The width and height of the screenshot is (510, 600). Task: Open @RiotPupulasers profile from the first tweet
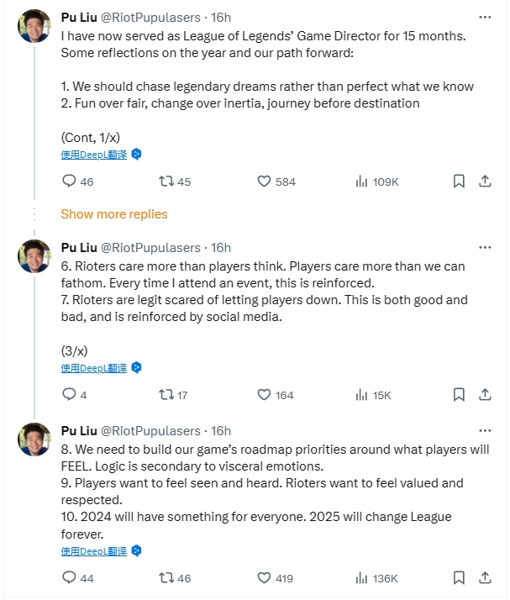coord(150,18)
